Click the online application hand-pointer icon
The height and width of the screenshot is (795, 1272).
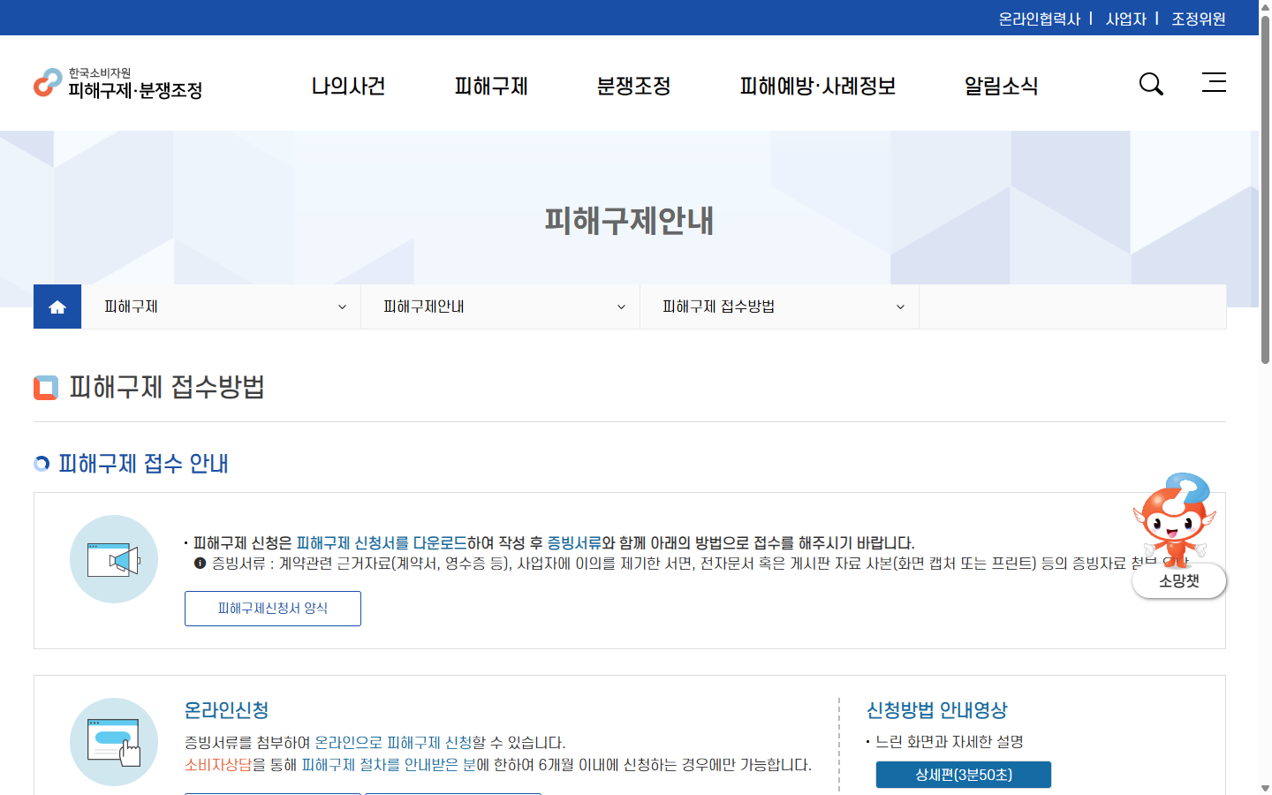click(x=114, y=742)
